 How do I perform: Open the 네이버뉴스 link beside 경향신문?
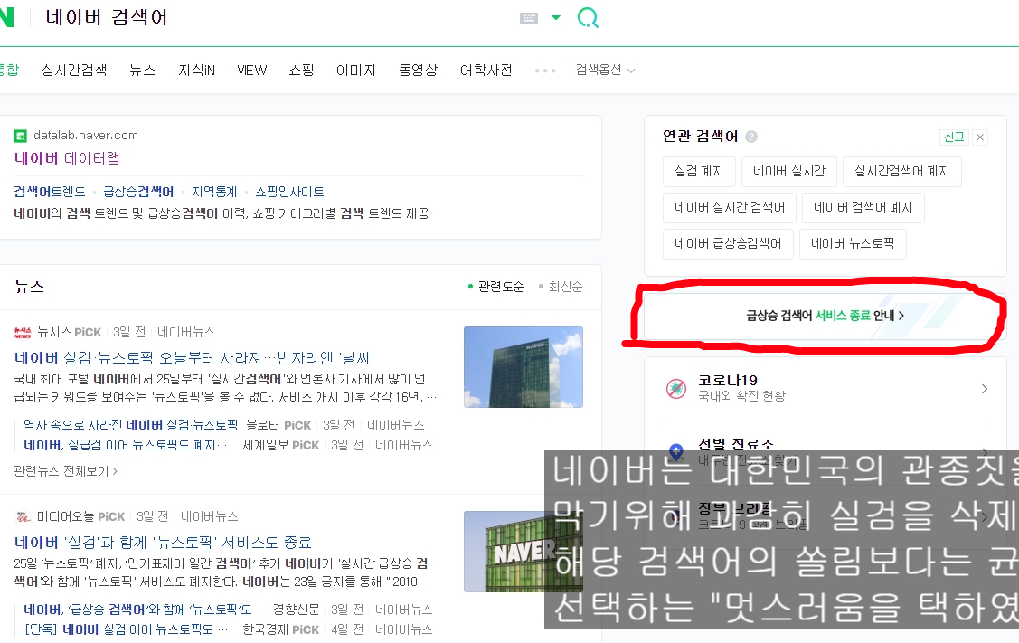403,610
